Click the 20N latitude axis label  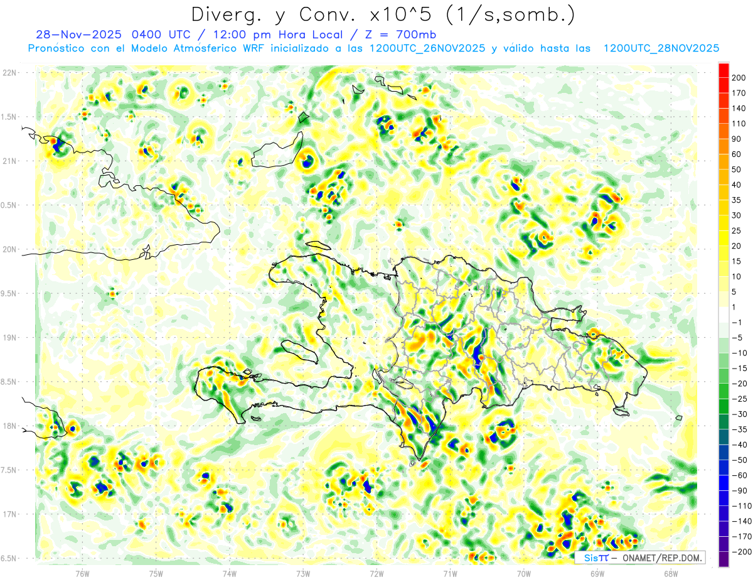9,249
